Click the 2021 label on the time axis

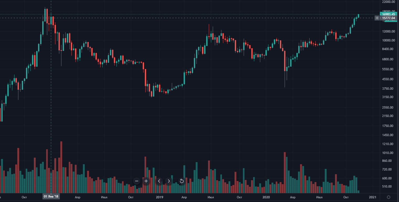pos(373,197)
